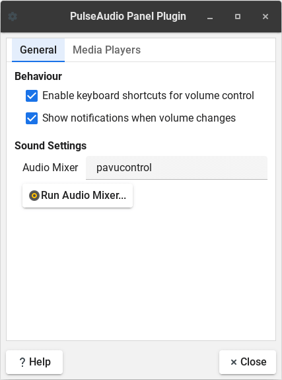Click the 'Show notifications when volume changes' label text
Screen dimensions: 282x380
(x=139, y=118)
